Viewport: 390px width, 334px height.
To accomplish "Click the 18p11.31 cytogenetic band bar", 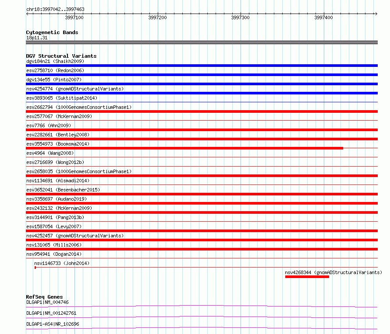I will [202, 42].
